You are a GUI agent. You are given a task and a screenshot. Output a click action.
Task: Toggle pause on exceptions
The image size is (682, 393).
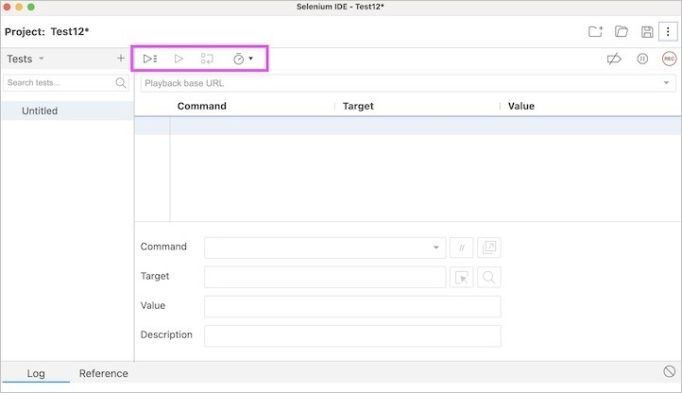point(642,59)
